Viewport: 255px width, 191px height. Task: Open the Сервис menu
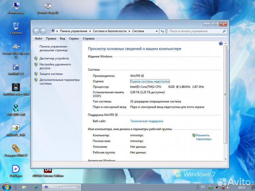click(74, 39)
